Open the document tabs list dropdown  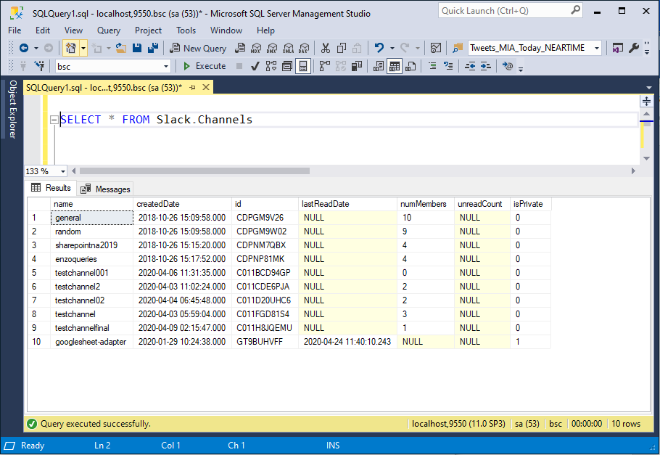pyautogui.click(x=648, y=88)
